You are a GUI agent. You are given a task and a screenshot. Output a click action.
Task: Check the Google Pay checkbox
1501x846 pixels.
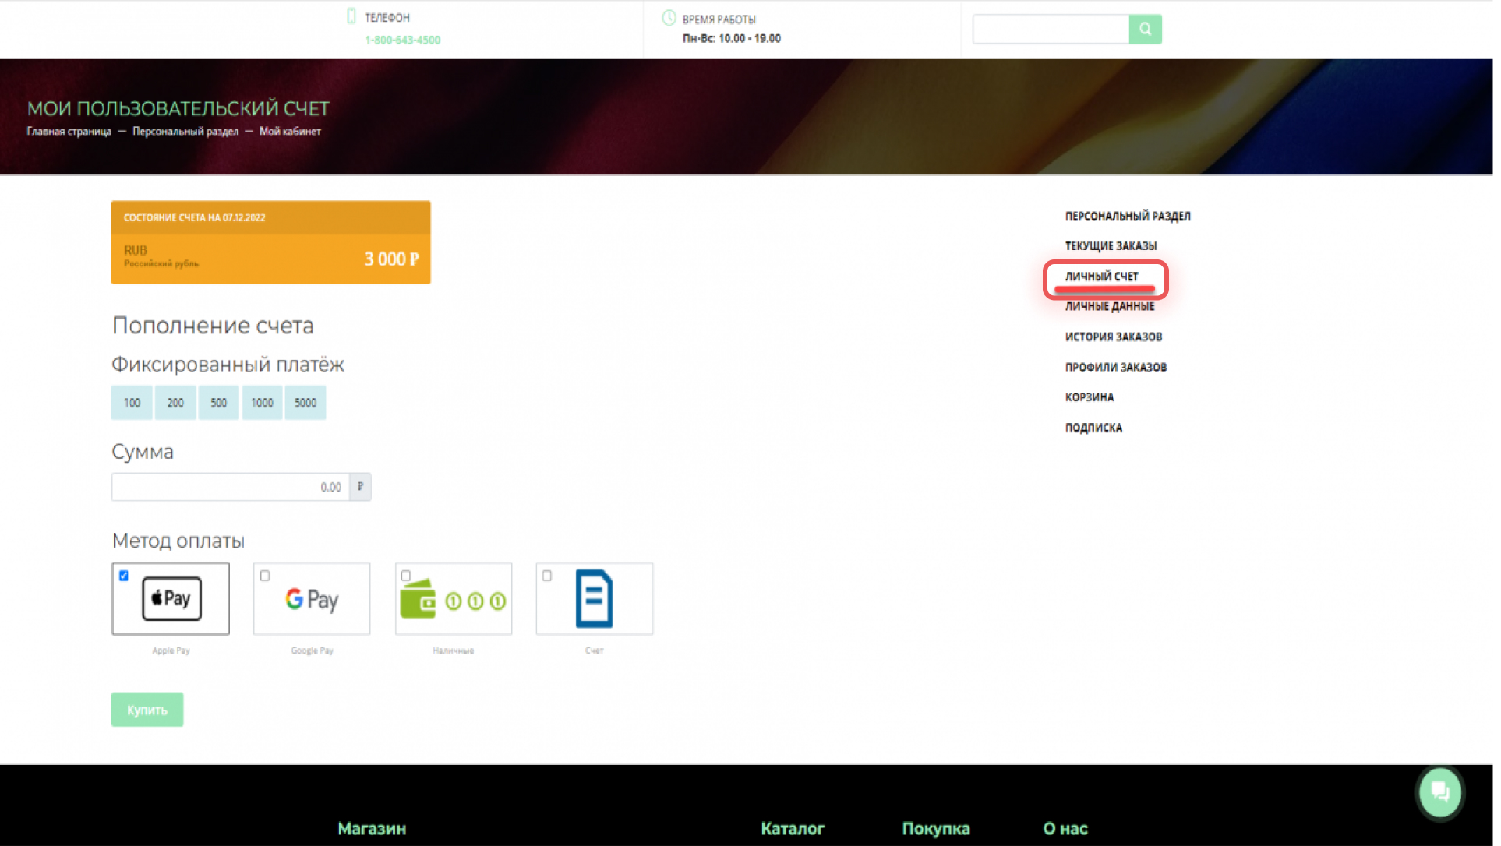point(266,577)
